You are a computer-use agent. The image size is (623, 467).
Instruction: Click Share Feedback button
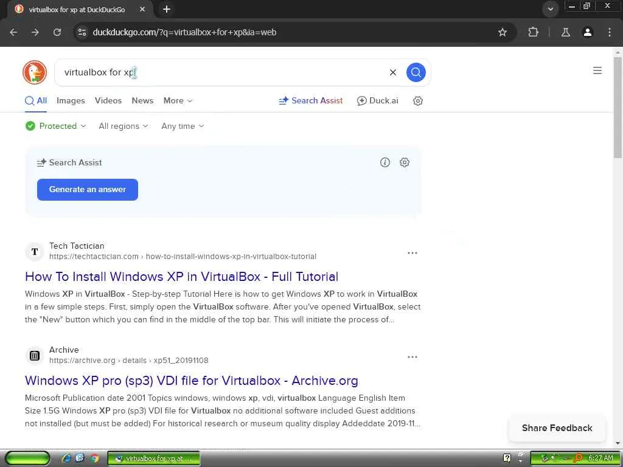pos(557,428)
